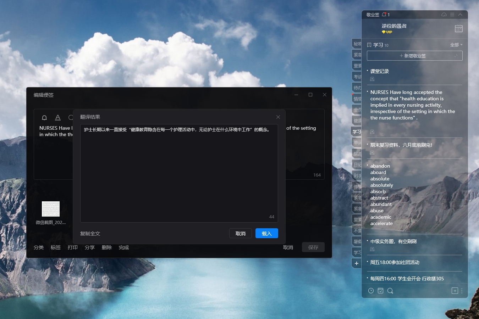Switch to the 剁手 category tab
479x319 pixels.
point(357,175)
